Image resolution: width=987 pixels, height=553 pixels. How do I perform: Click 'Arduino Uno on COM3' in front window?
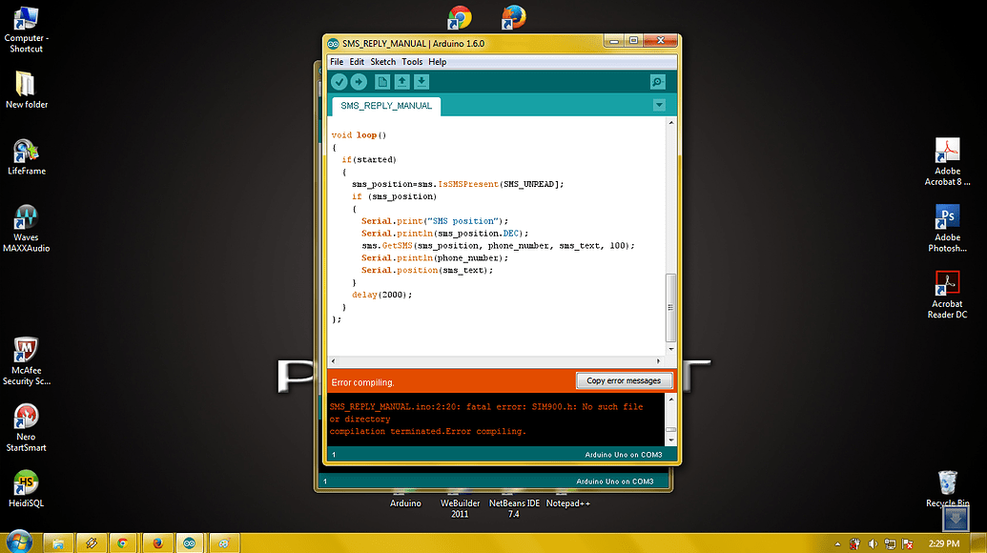(x=623, y=455)
